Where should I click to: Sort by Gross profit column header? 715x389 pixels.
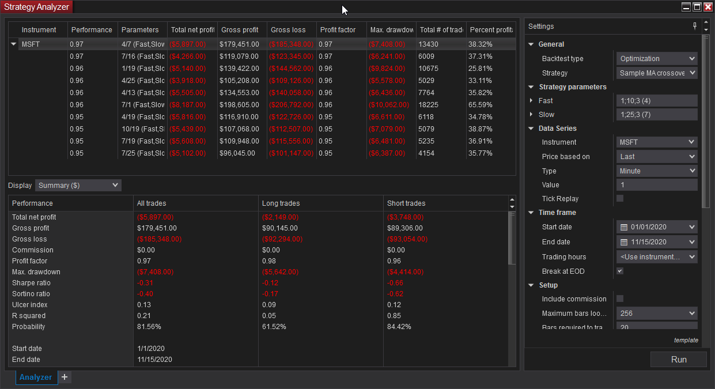(x=242, y=30)
